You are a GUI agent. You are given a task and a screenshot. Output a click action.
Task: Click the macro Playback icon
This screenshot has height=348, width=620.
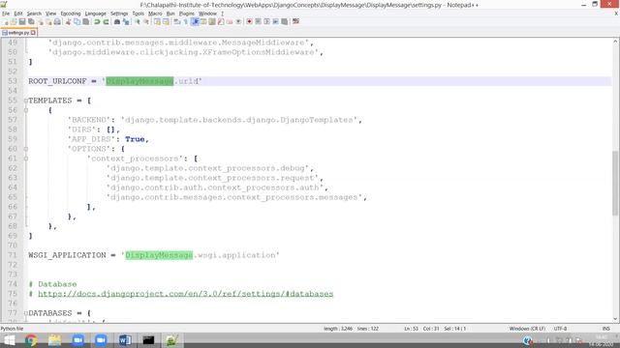click(267, 21)
